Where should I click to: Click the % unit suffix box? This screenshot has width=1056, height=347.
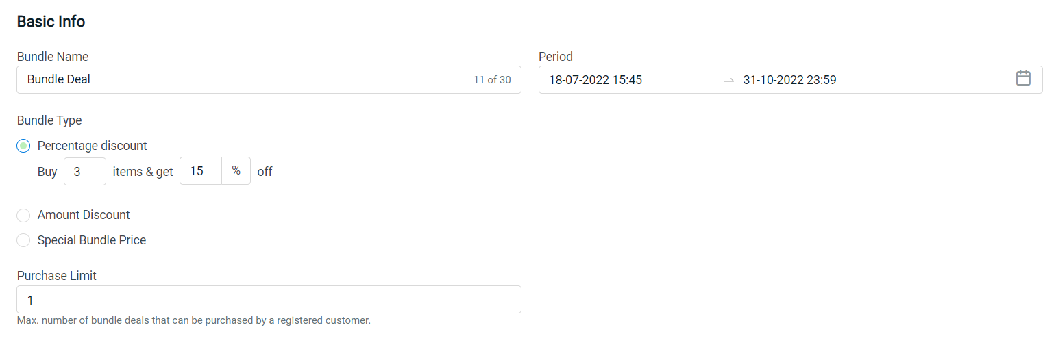tap(236, 171)
